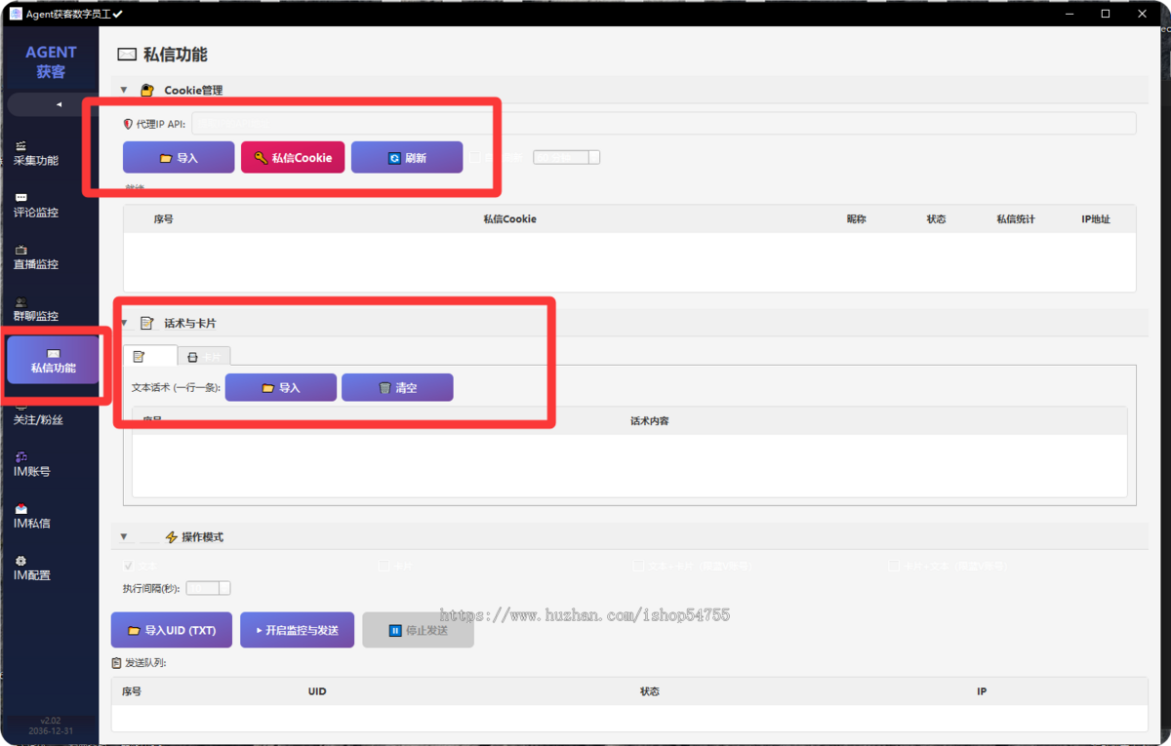Click the IM账号 music note icon
The image size is (1171, 746).
coord(20,457)
